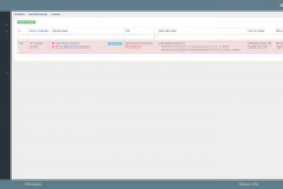This screenshot has width=283, height=189.
Task: Click the second red square icon in the pink row
Action: (53, 46)
